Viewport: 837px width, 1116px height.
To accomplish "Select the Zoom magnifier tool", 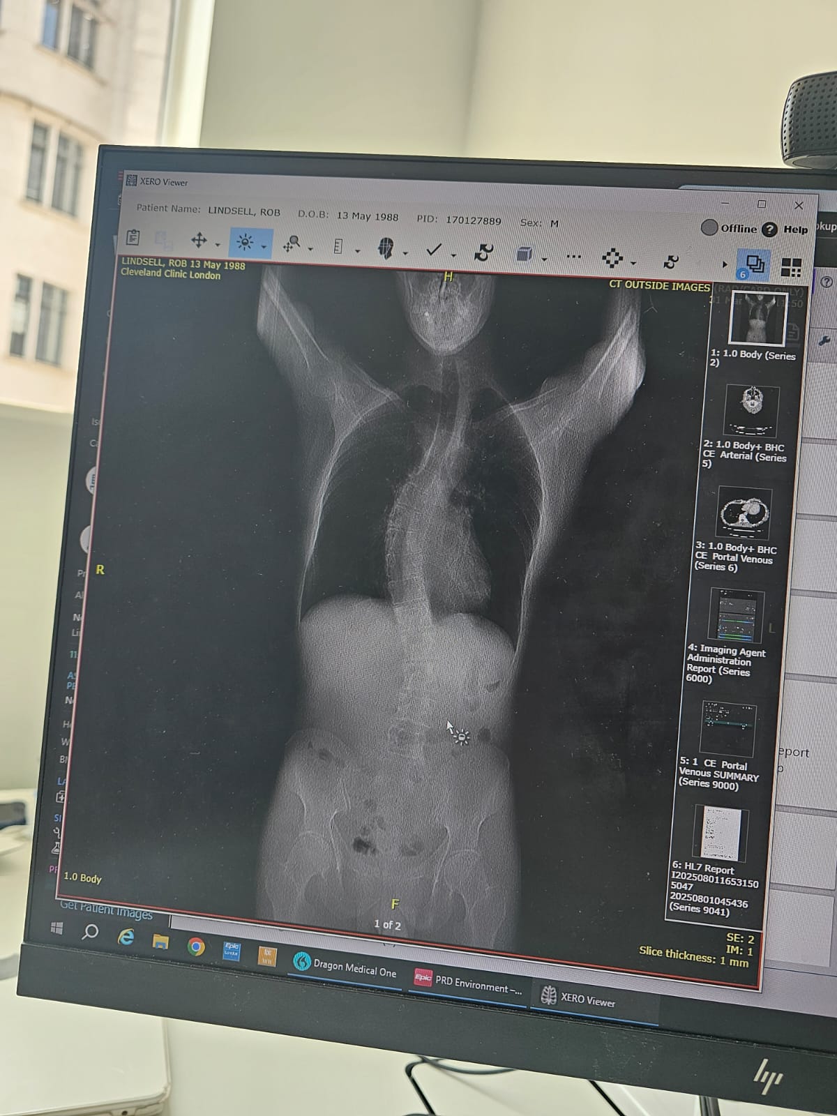I will tap(292, 244).
